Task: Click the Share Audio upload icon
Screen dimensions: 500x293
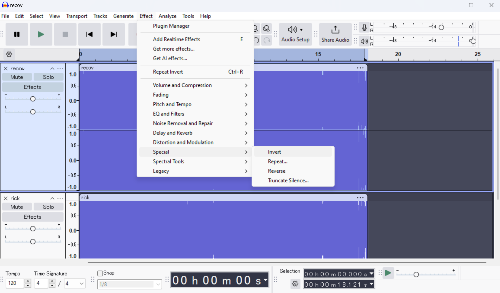Action: [335, 30]
